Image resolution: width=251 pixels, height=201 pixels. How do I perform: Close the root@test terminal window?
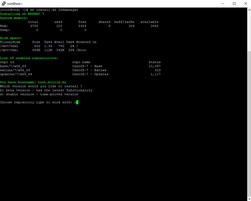[245, 4]
